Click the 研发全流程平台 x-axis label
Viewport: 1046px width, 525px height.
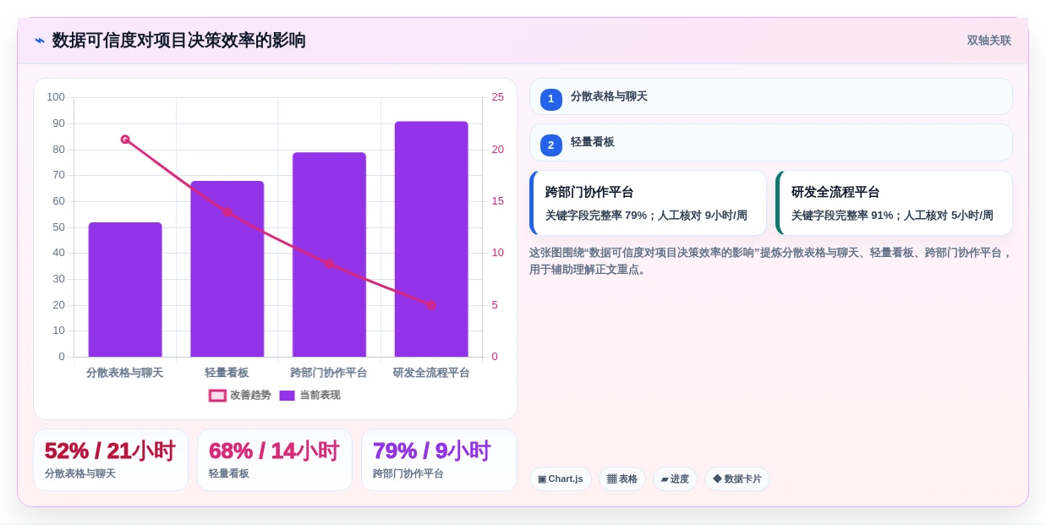[x=431, y=373]
